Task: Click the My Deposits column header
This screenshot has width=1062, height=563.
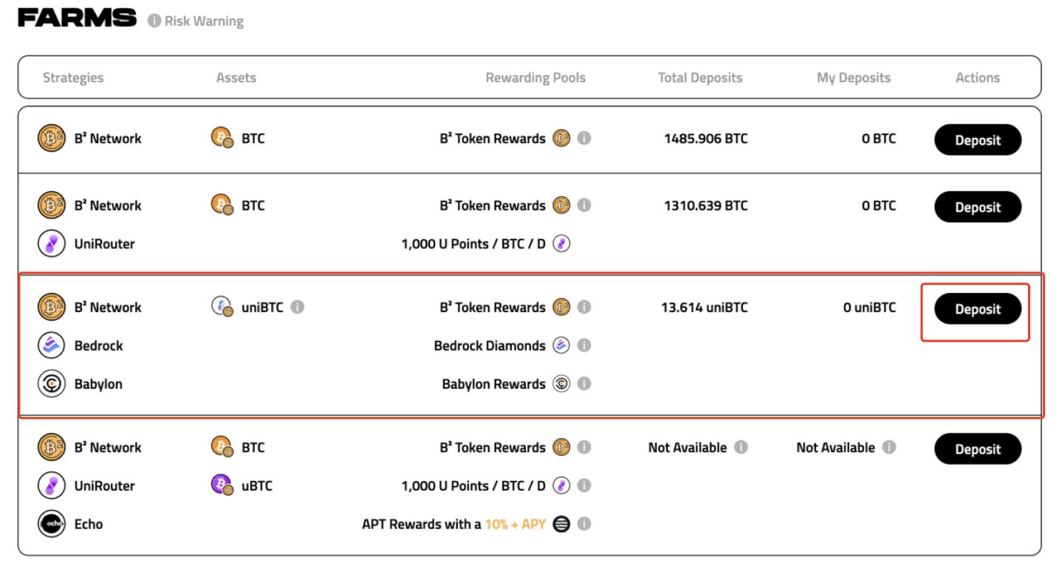Action: coord(854,77)
